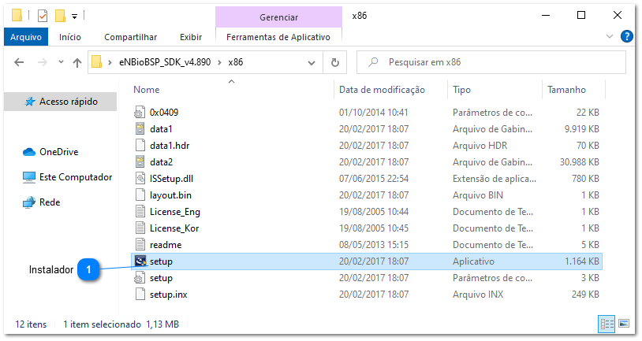The image size is (642, 341).
Task: Open the Customize Quick Access Toolbar dropdown
Action: coord(74,17)
